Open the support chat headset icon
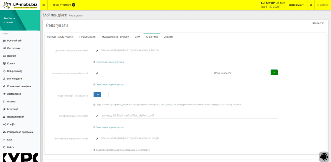The width and height of the screenshot is (331, 162). coord(324,157)
